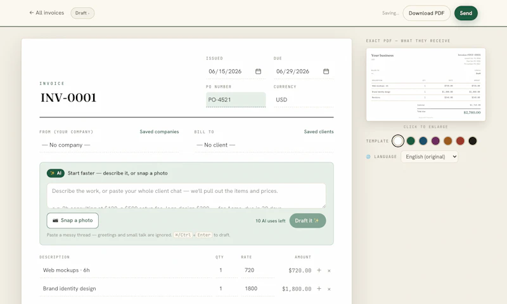507x304 pixels.
Task: Select the No company field
Action: click(x=109, y=145)
